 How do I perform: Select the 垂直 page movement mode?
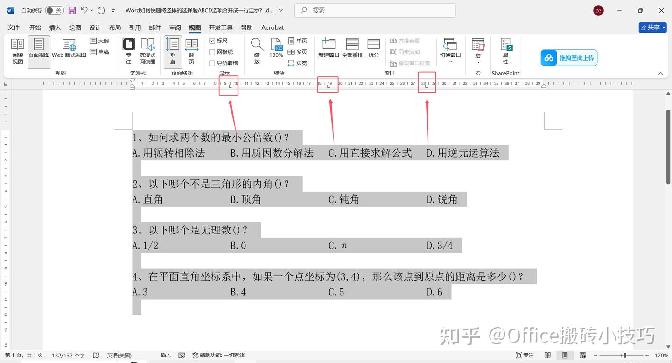(172, 51)
